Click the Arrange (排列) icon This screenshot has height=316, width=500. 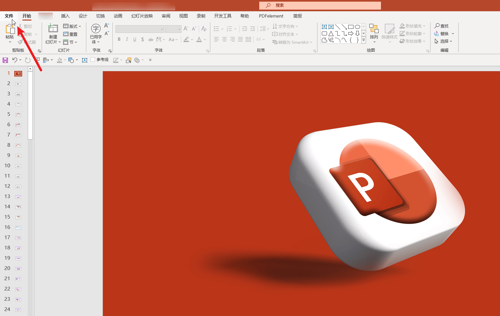pyautogui.click(x=374, y=29)
